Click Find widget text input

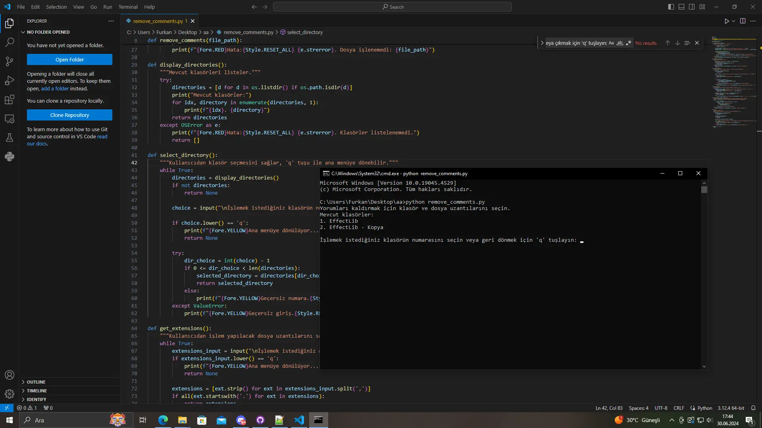576,43
